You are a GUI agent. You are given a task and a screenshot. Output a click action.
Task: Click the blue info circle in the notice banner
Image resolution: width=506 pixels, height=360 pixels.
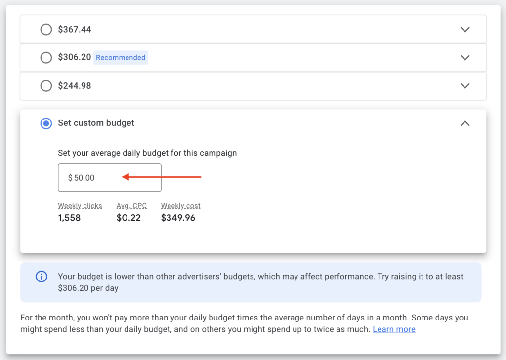pyautogui.click(x=42, y=277)
